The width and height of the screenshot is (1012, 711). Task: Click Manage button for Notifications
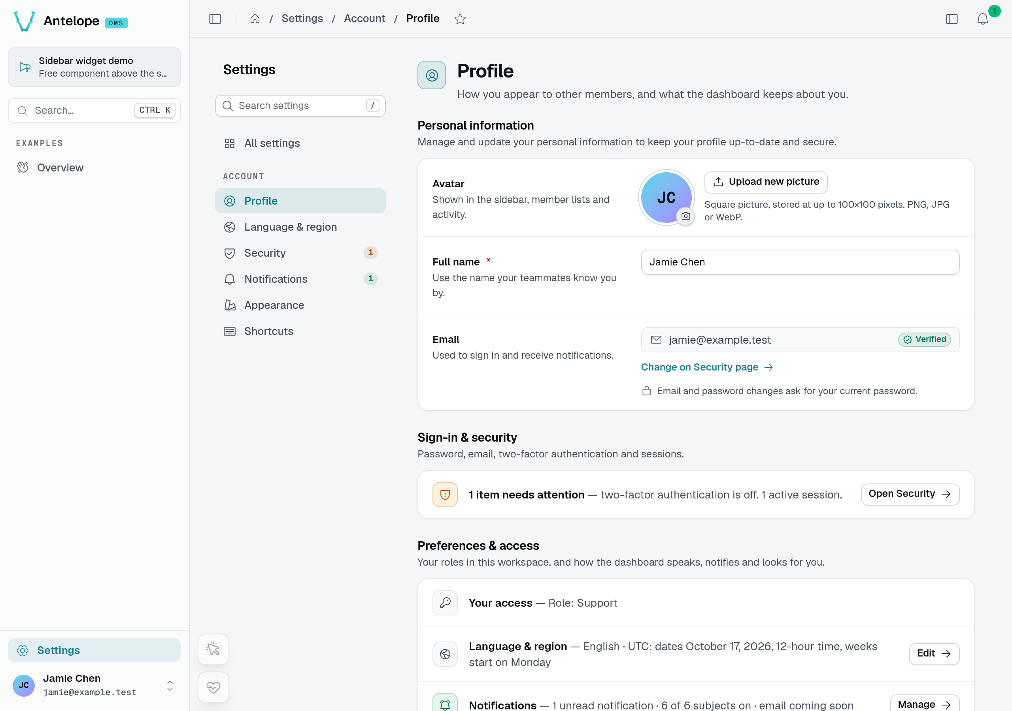pos(925,704)
